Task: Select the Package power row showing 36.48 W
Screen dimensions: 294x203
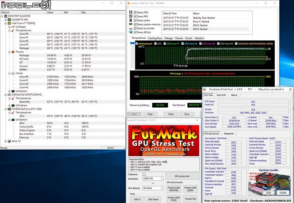Action: tap(62, 56)
